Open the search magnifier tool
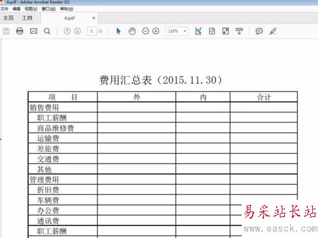This screenshot has height=238, width=318. tap(47, 31)
